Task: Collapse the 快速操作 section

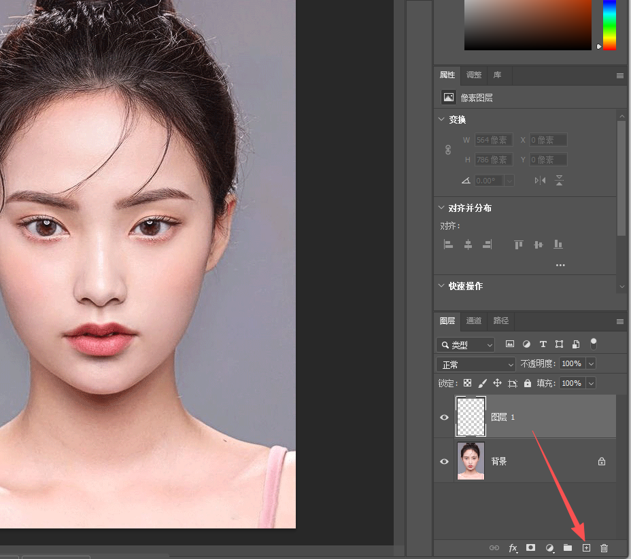Action: coord(441,286)
